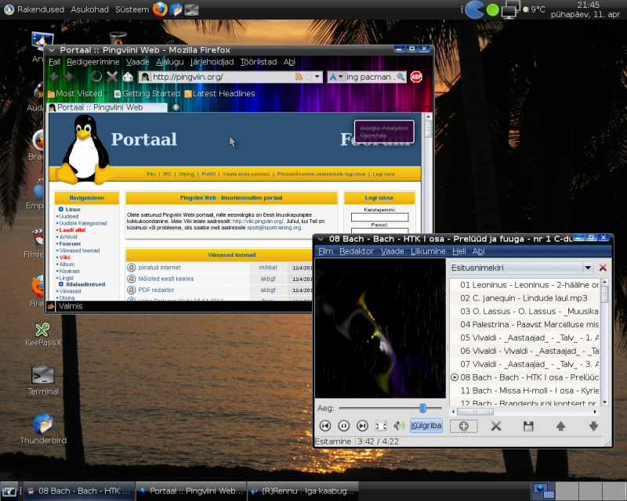Bookmark page with star icon

(x=308, y=77)
